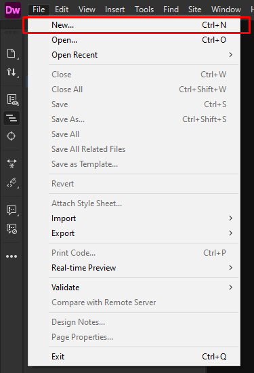This screenshot has height=373, width=254.
Task: Open the Insert menu in menu bar
Action: pyautogui.click(x=114, y=9)
